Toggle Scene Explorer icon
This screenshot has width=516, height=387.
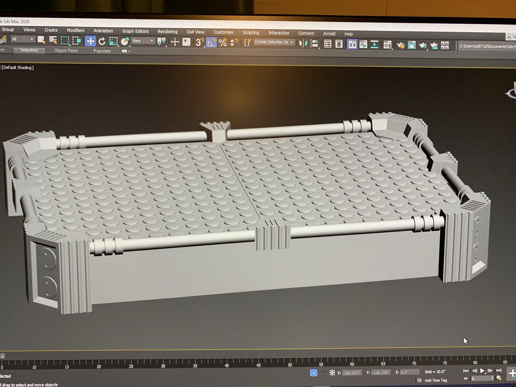tap(328, 44)
